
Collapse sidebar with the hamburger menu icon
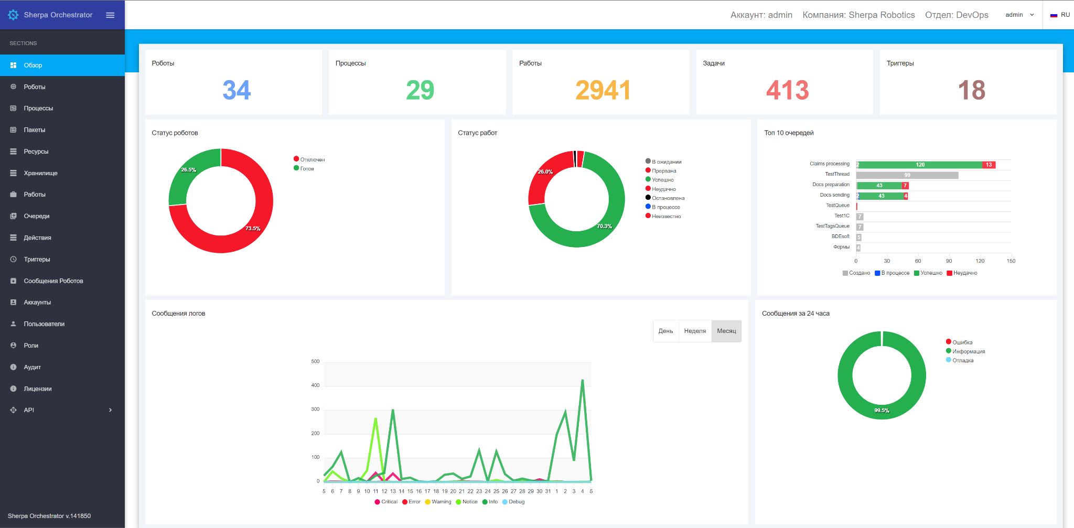(110, 15)
